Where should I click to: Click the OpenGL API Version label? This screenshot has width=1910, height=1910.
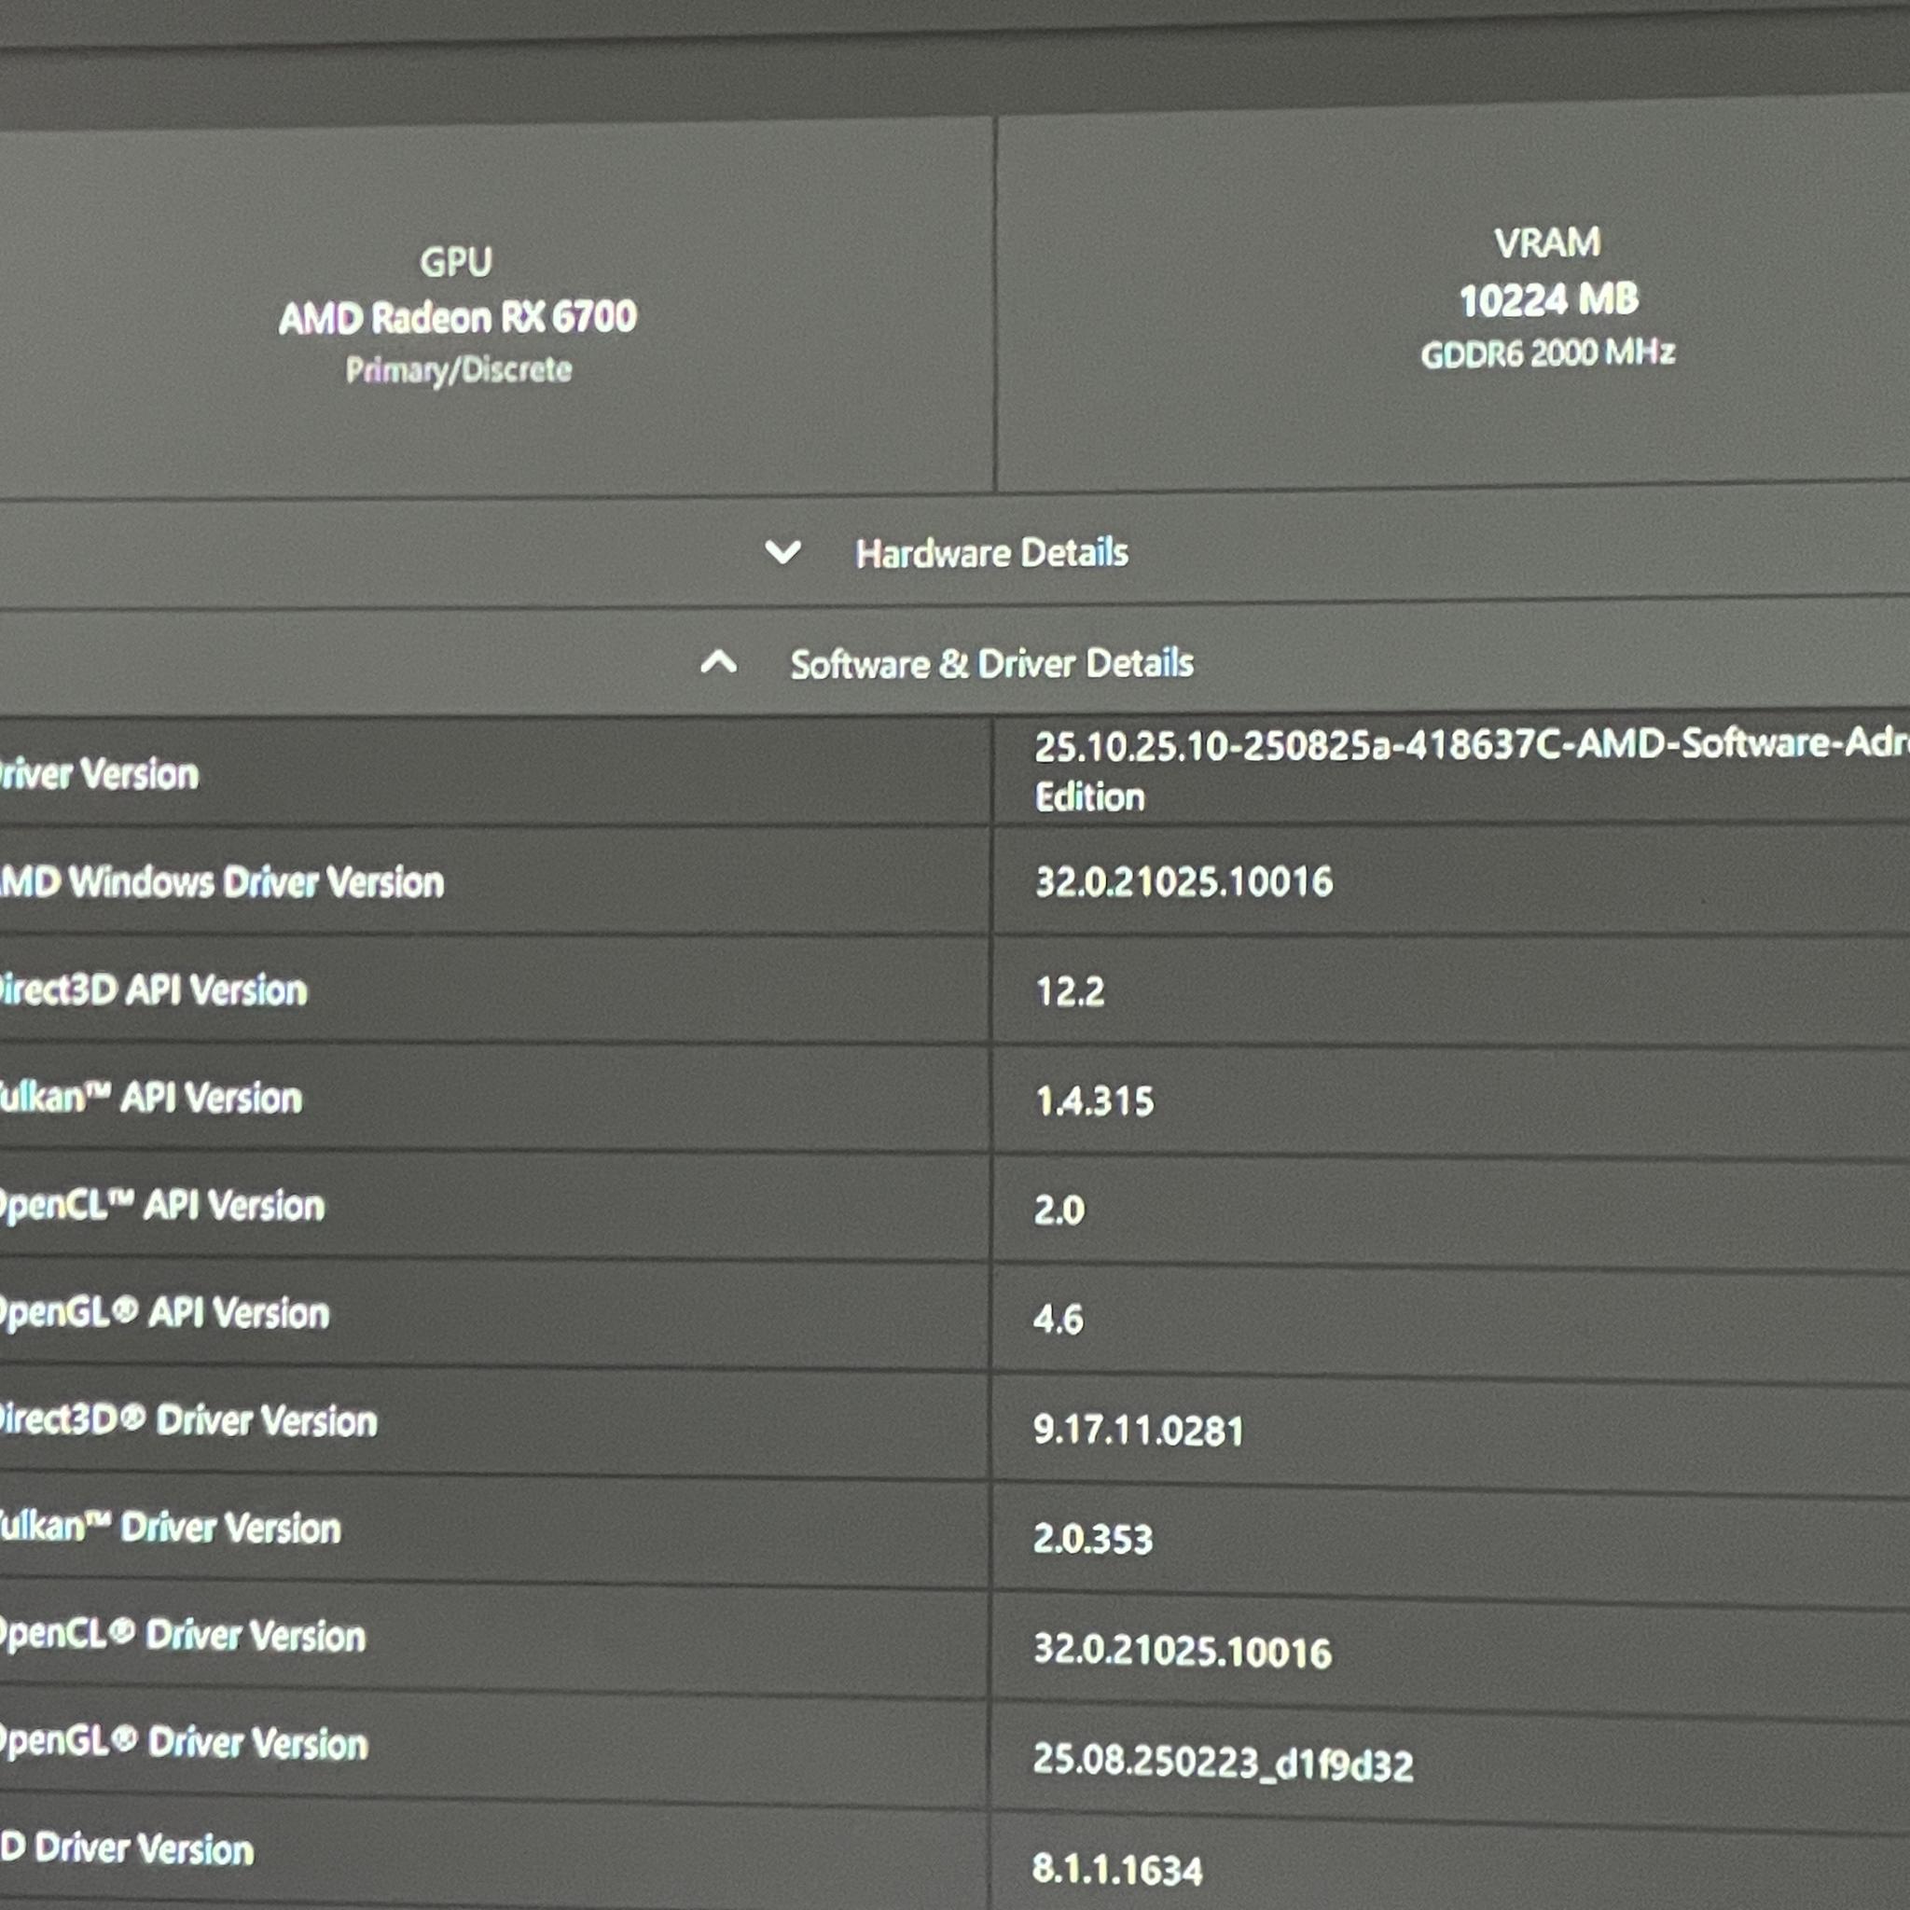[x=164, y=1313]
